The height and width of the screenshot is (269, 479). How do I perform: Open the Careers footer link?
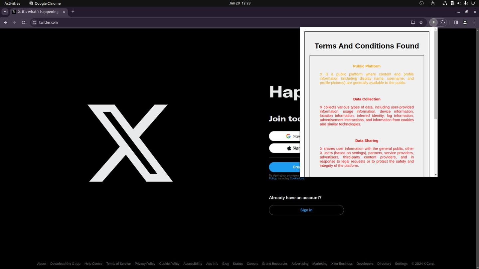(252, 264)
